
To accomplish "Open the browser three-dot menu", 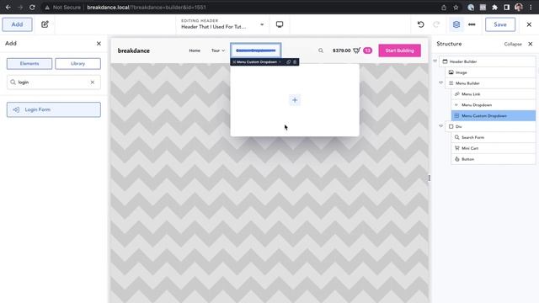I will 531,8.
